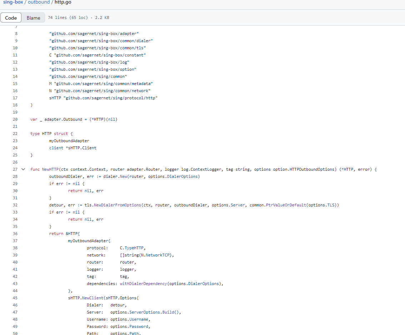Viewport: 405px width, 335px height.
Task: Click line number 44 in the gutter
Action: tap(15, 291)
